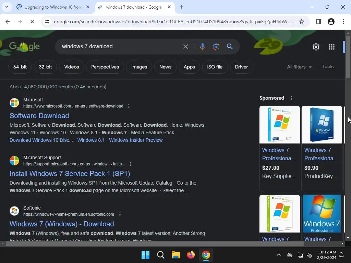Click the vertical page scrollbar thumb
The width and height of the screenshot is (351, 263).
[348, 57]
